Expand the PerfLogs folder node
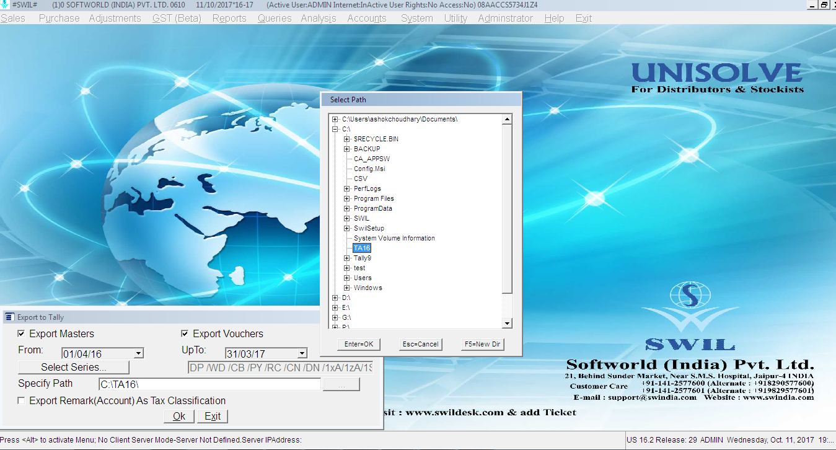Image resolution: width=836 pixels, height=450 pixels. [347, 188]
